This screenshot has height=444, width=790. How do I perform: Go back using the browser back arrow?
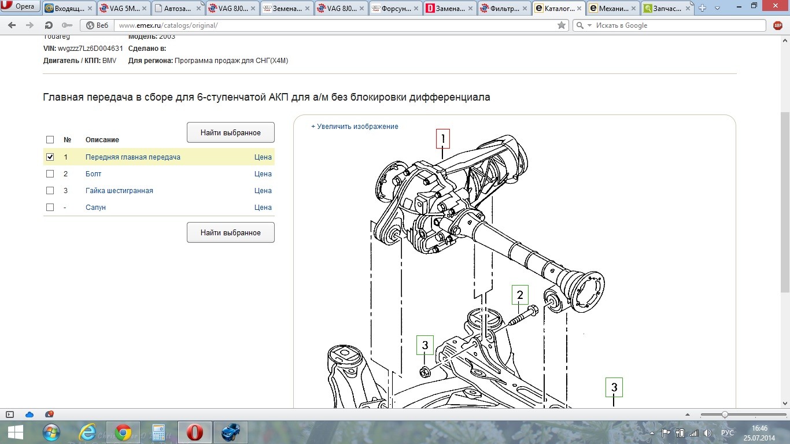(13, 25)
